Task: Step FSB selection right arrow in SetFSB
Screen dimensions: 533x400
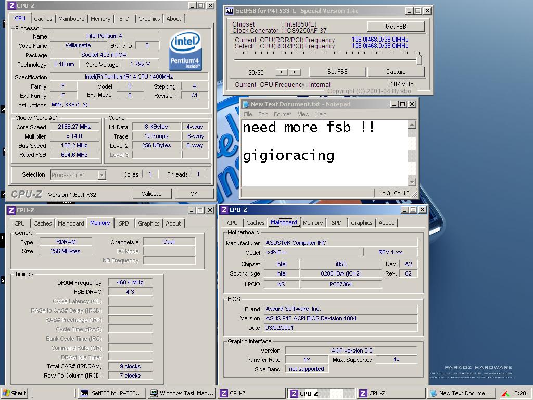Action: (x=295, y=72)
